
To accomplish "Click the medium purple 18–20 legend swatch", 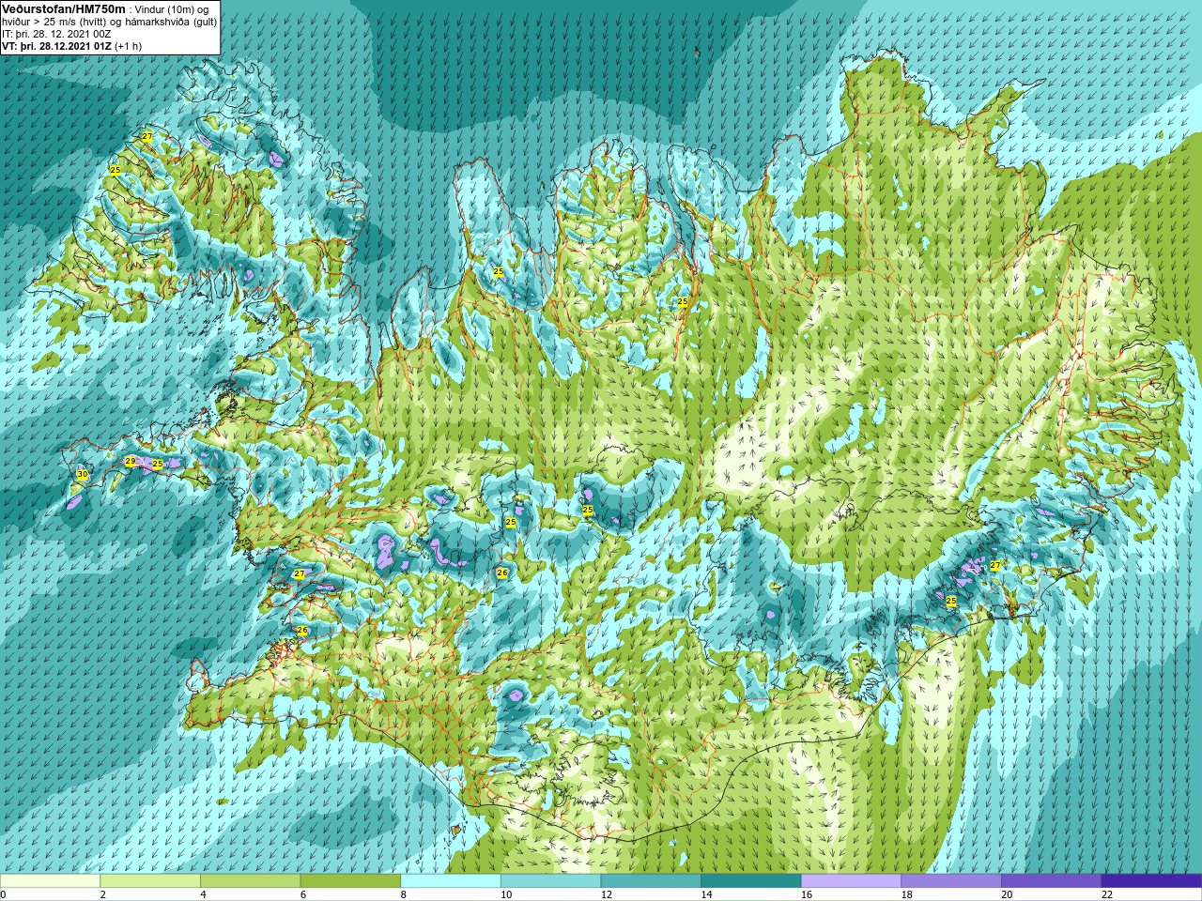I will point(951,881).
